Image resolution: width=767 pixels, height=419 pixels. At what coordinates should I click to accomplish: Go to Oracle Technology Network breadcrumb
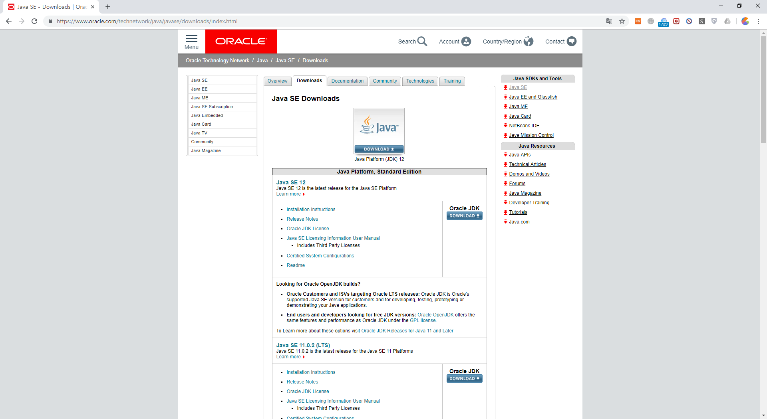217,61
